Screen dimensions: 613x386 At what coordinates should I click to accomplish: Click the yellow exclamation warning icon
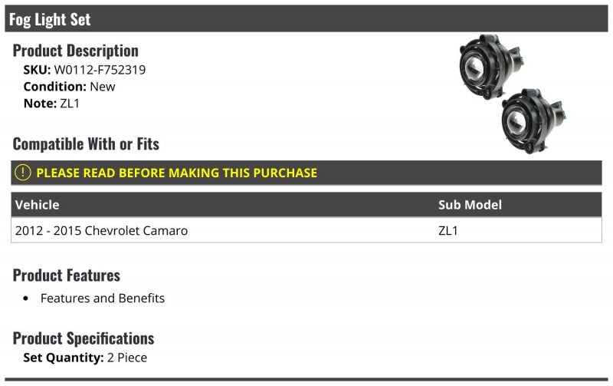pyautogui.click(x=23, y=173)
